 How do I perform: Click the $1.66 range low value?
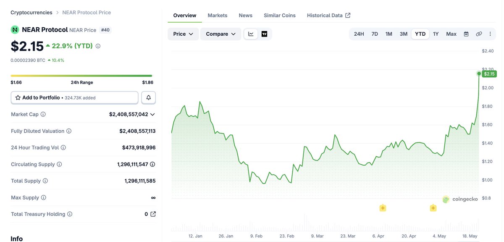click(16, 82)
